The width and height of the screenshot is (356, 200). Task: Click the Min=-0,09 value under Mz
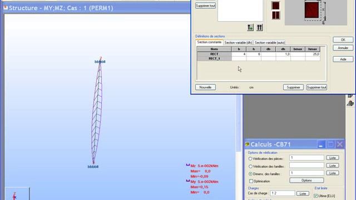[199, 176]
